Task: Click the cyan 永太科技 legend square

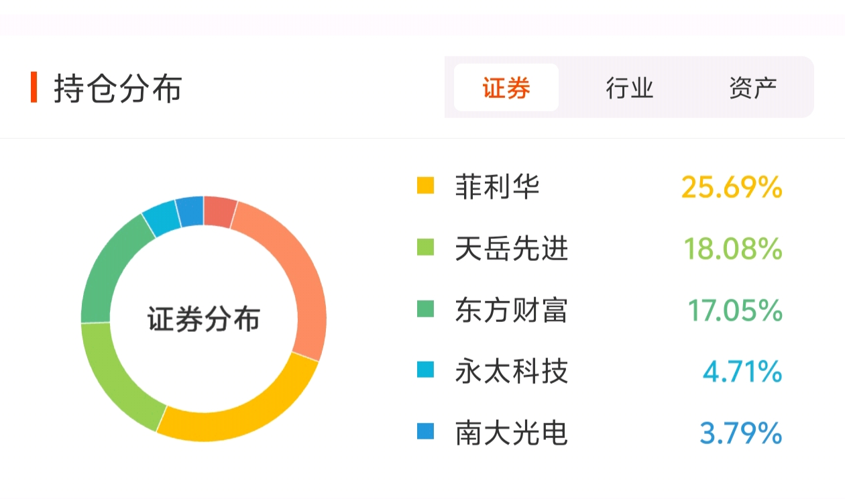Action: click(x=425, y=370)
